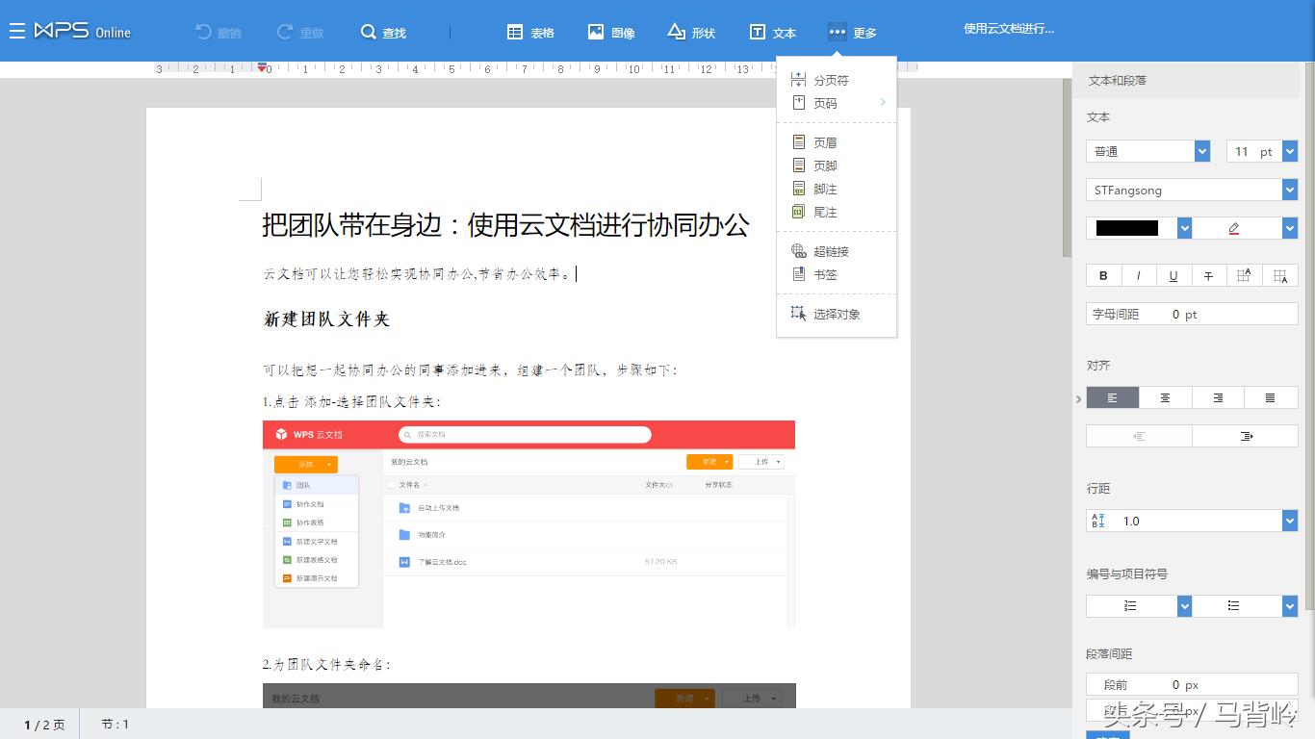The width and height of the screenshot is (1315, 739).
Task: Toggle underline formatting with the U button
Action: point(1173,274)
